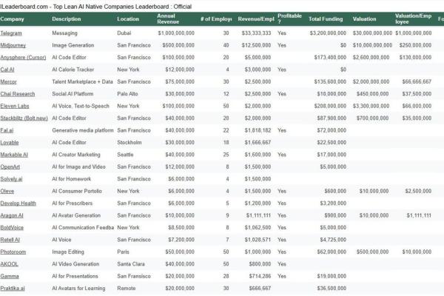The image size is (444, 296).
Task: Click the Revenue/Employee column header
Action: point(256,19)
